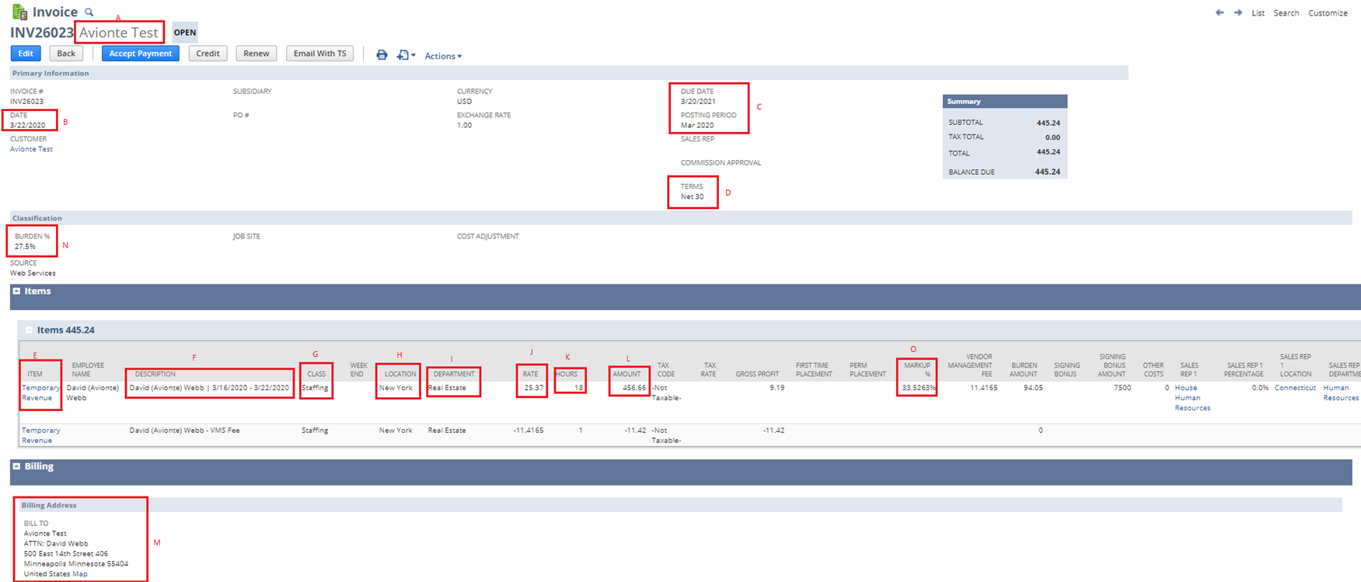Image resolution: width=1361 pixels, height=582 pixels.
Task: Collapse the Billing section
Action: pyautogui.click(x=16, y=466)
